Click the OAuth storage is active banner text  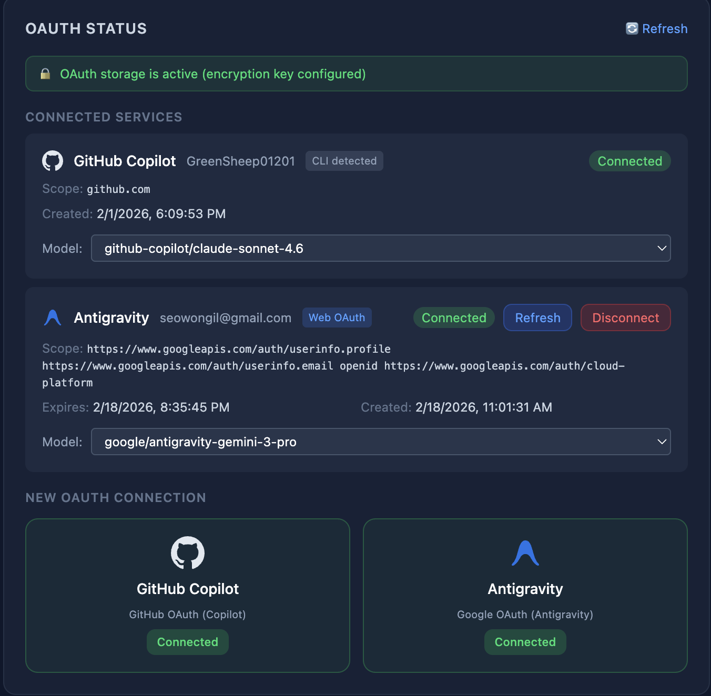(212, 74)
